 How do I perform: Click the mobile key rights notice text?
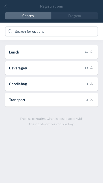click(51, 121)
